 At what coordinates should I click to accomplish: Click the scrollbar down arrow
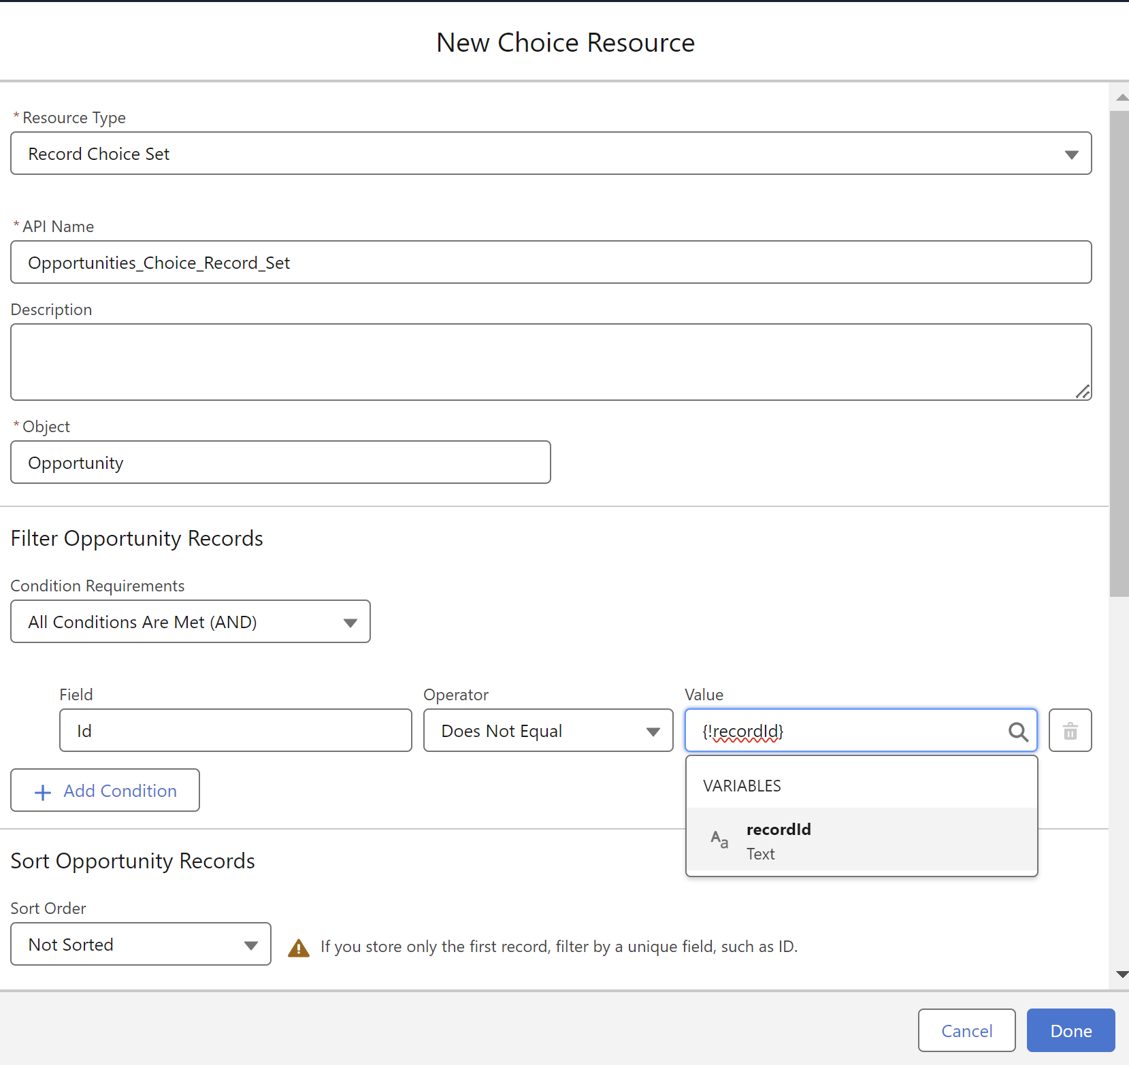click(1122, 974)
